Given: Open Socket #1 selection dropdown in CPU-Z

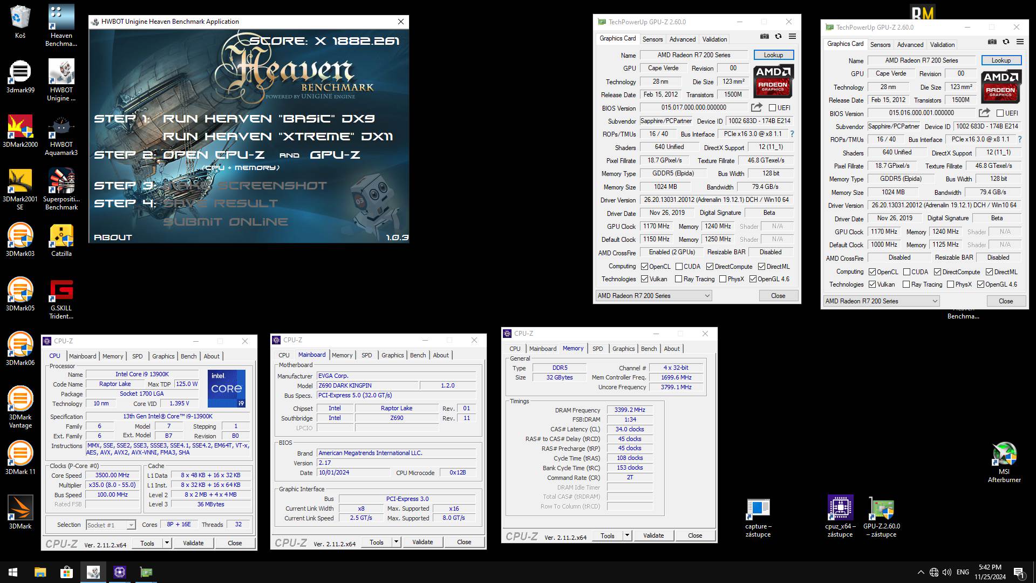Looking at the screenshot, I should coord(110,525).
